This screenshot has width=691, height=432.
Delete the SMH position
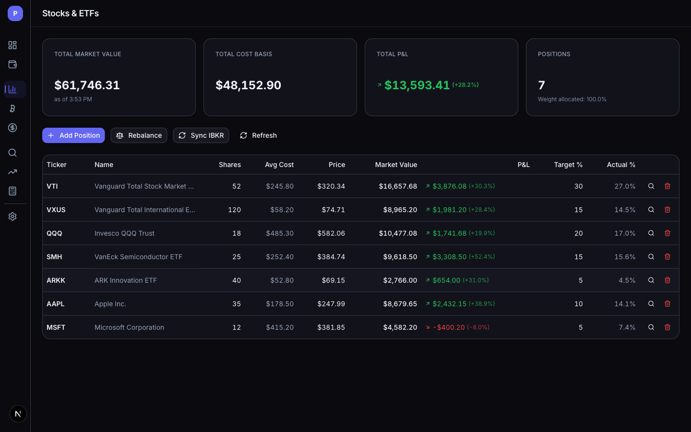coord(667,257)
